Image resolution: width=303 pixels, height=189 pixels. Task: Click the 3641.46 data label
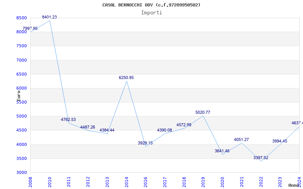[x=222, y=151]
